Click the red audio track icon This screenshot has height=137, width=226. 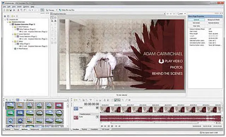76,118
